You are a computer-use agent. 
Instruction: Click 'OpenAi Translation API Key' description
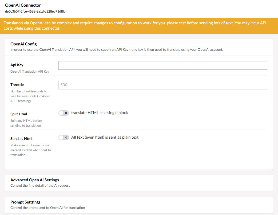30,72
